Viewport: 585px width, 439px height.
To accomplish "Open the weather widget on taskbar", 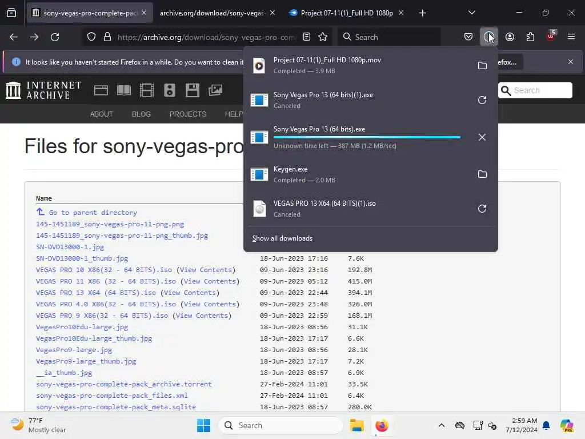I will pos(38,425).
